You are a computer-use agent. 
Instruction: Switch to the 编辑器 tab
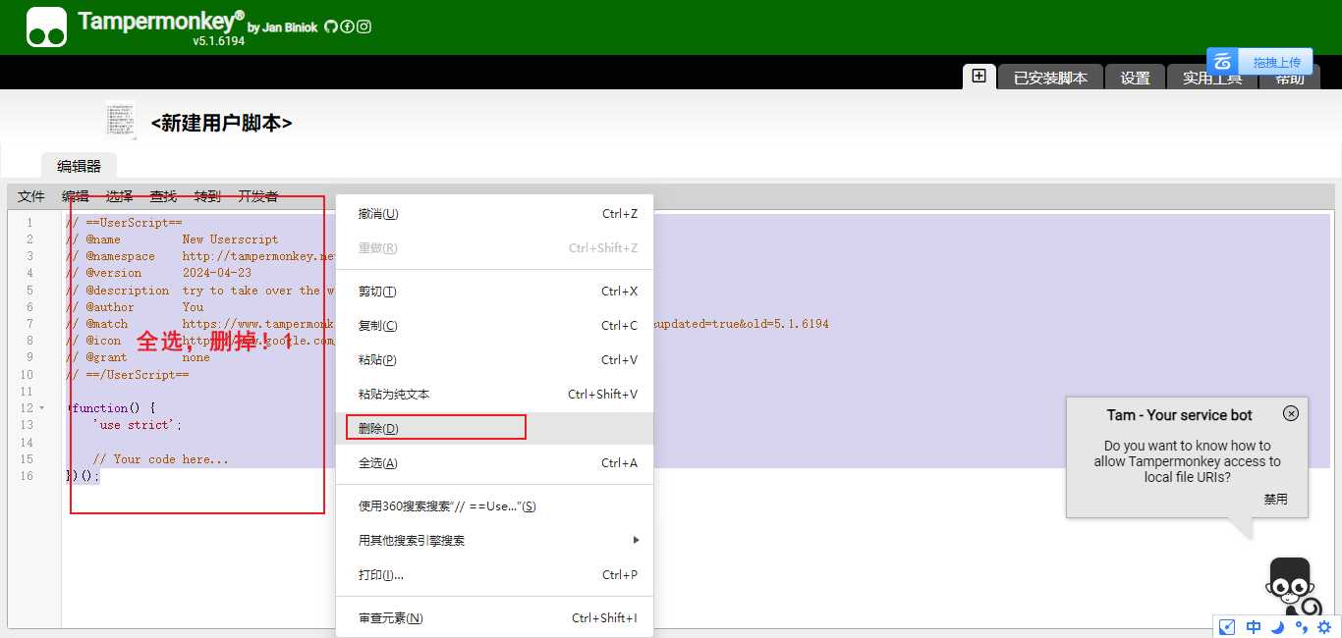pos(79,166)
